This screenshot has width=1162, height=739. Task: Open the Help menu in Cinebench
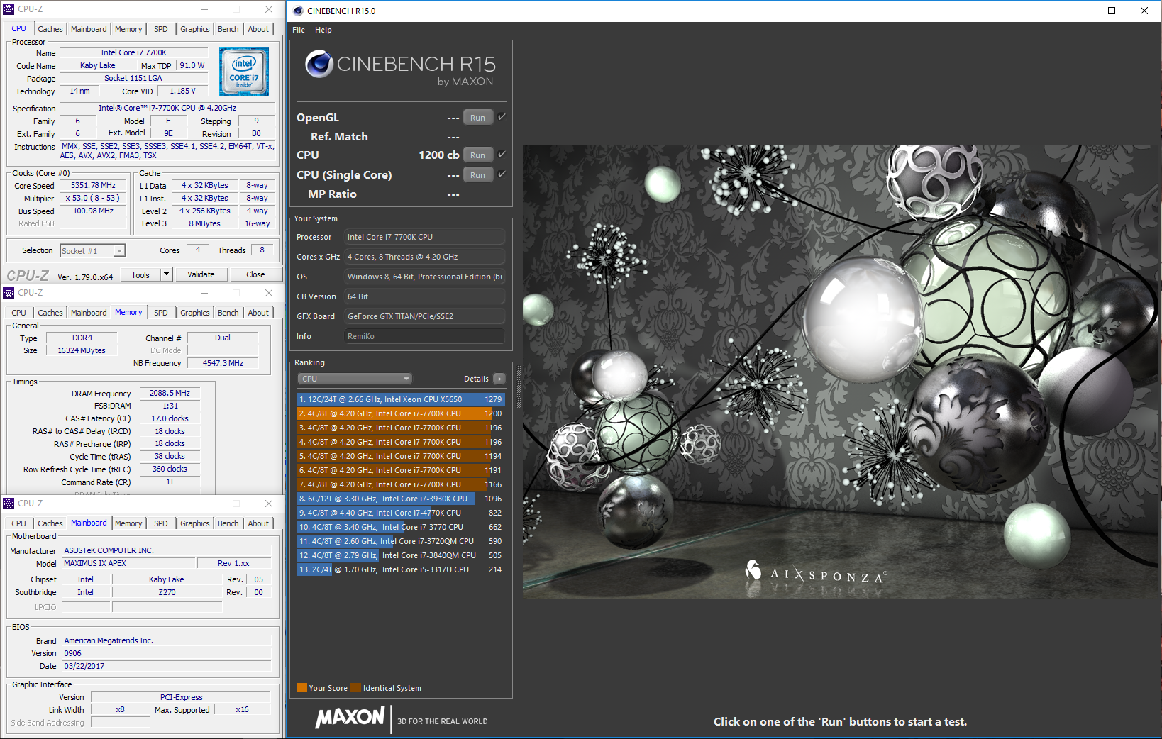pyautogui.click(x=323, y=30)
